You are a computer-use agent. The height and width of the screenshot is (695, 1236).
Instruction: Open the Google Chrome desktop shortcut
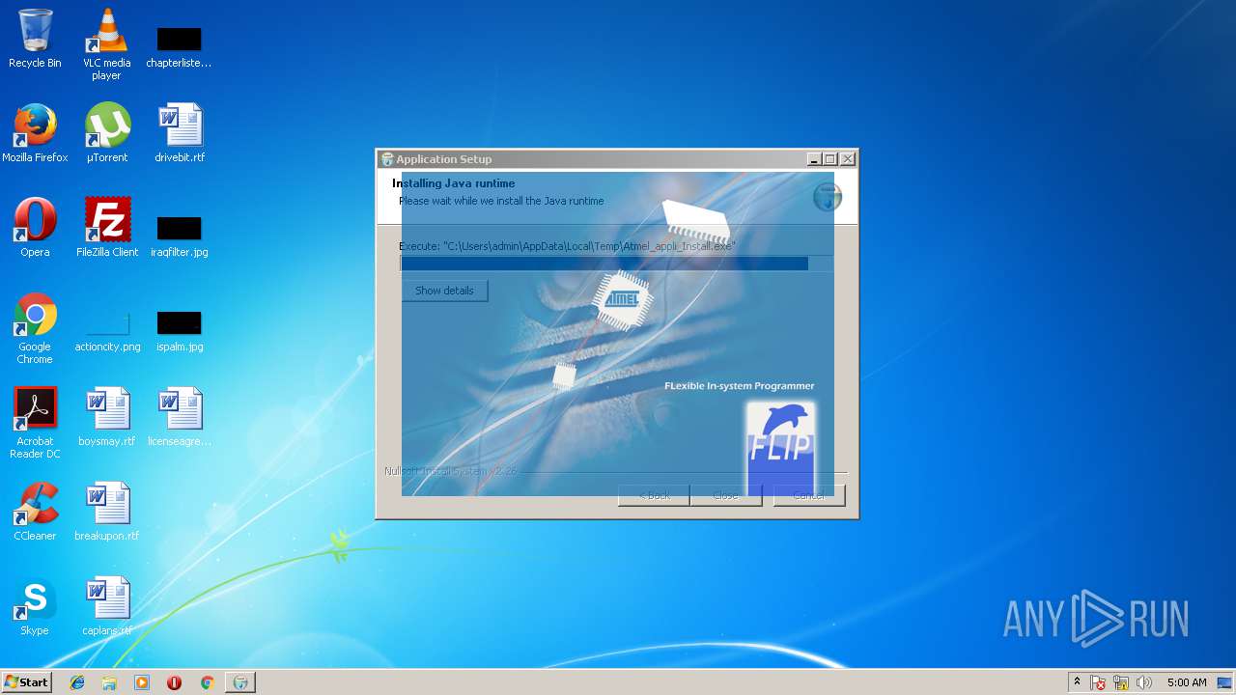[35, 328]
